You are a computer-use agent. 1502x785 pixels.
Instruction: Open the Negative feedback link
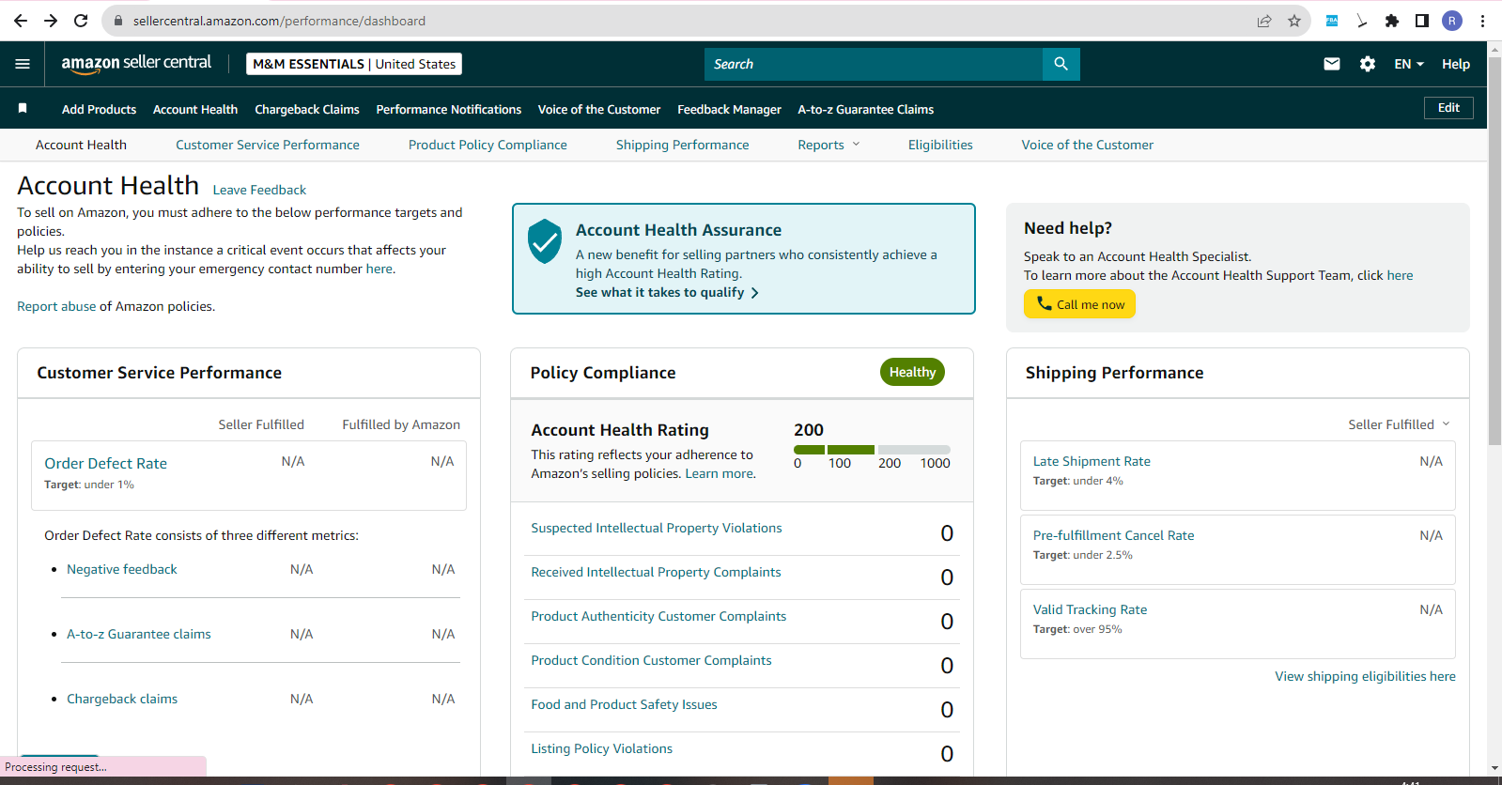122,569
